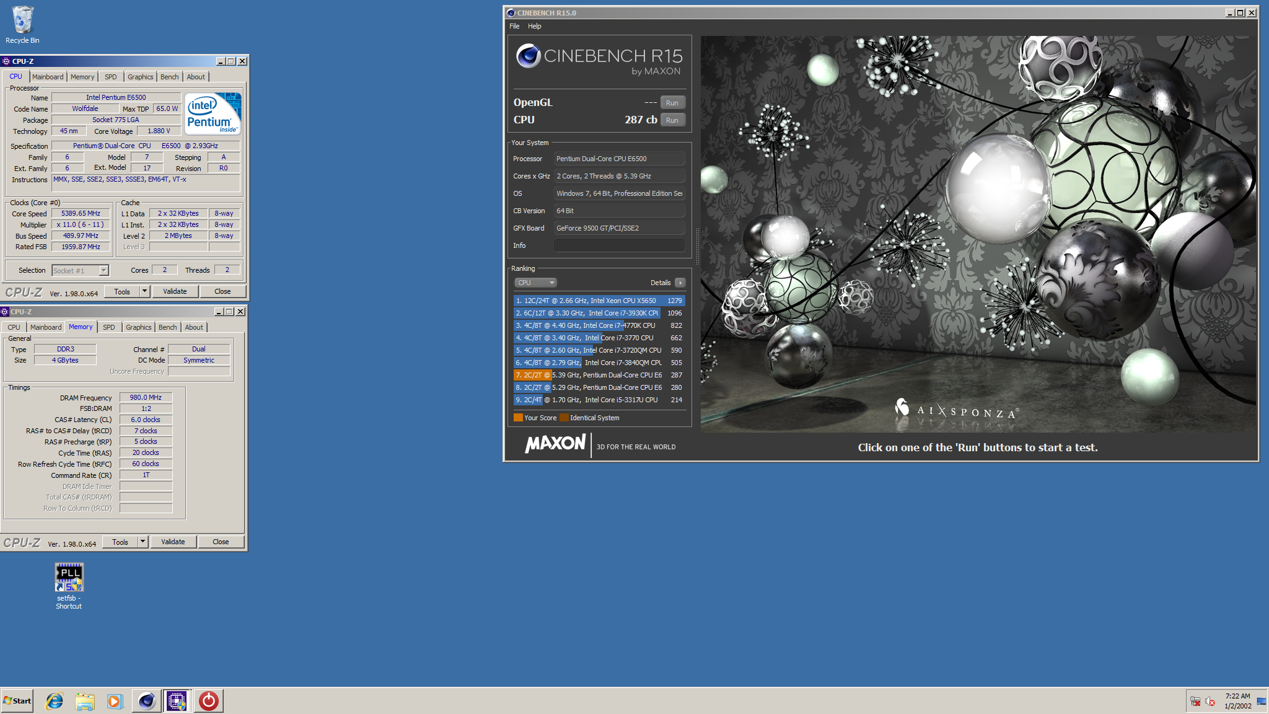Click the Cinebench title bar icon
This screenshot has height=714, width=1269.
(511, 13)
